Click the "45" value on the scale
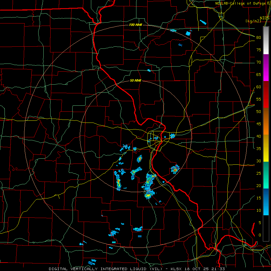This screenshot has height=271, width=271. 259,124
